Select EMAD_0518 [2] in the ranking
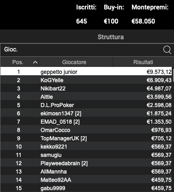 pos(86,122)
